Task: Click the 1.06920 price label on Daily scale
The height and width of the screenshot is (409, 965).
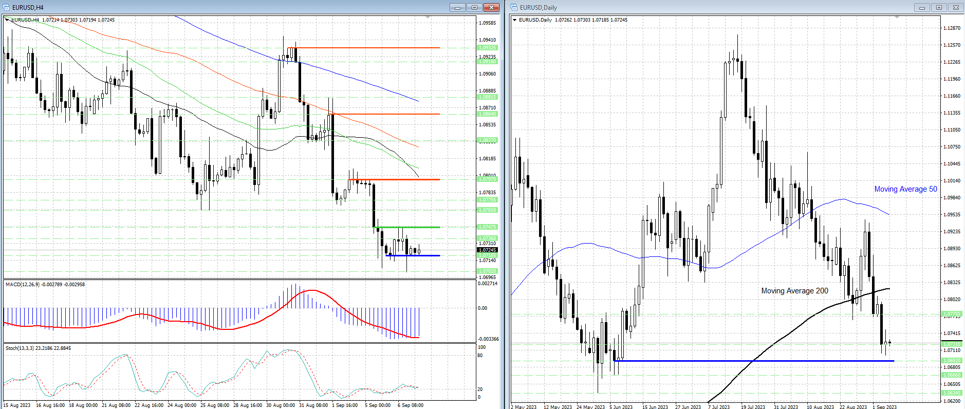Action: [x=952, y=361]
